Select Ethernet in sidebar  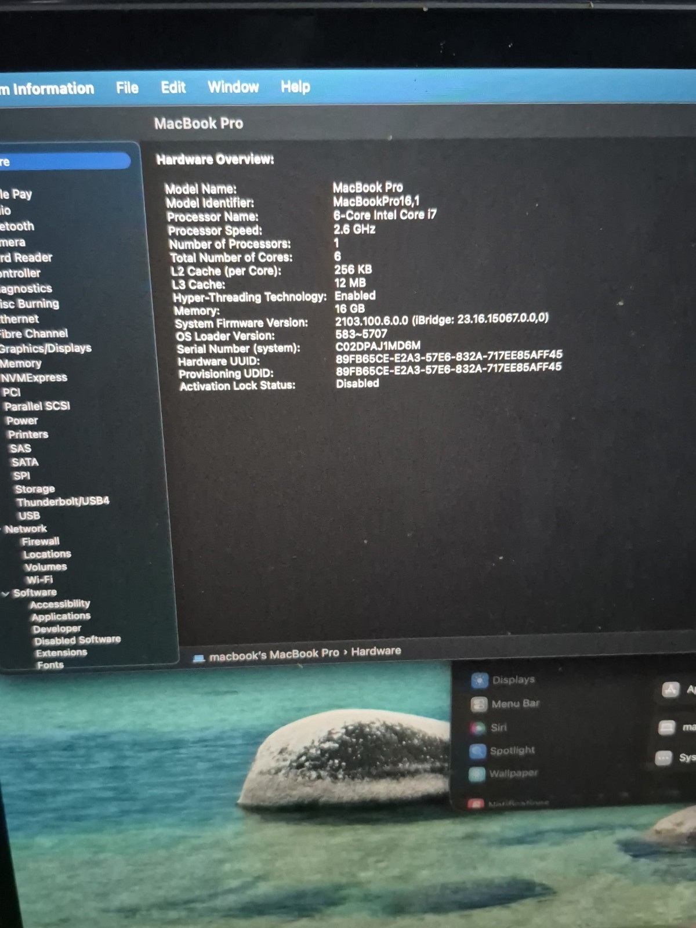(x=20, y=318)
